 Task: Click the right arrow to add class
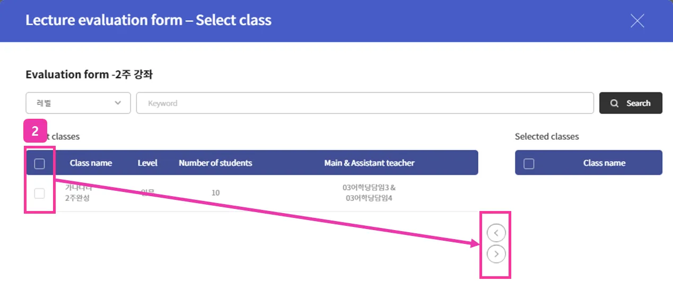(x=496, y=254)
